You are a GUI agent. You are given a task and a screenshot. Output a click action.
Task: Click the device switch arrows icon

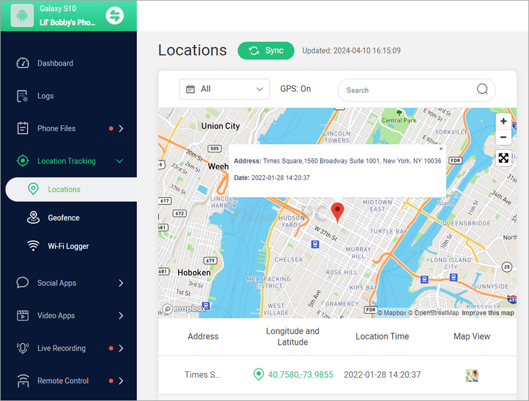coord(114,15)
